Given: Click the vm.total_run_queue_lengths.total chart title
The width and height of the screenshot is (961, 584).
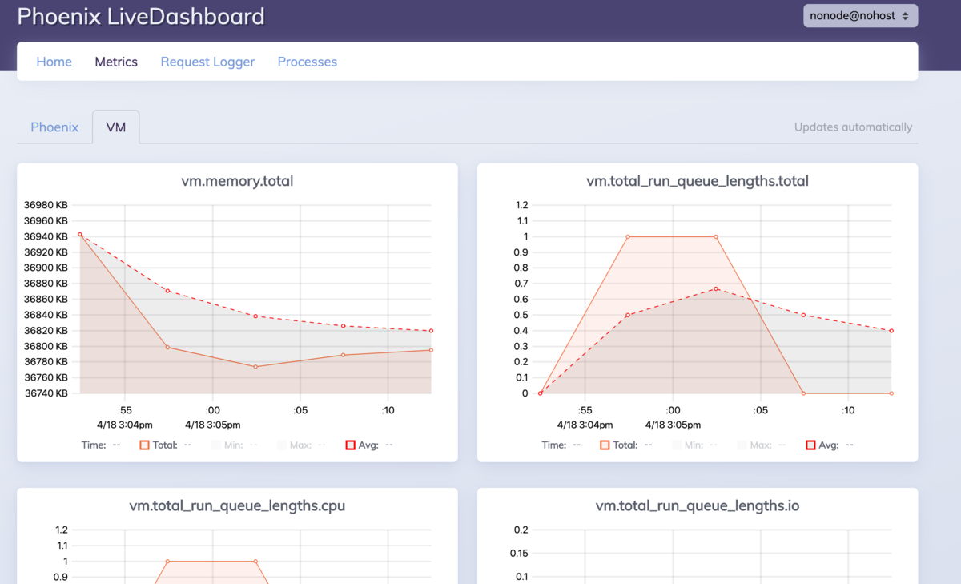Looking at the screenshot, I should (698, 181).
